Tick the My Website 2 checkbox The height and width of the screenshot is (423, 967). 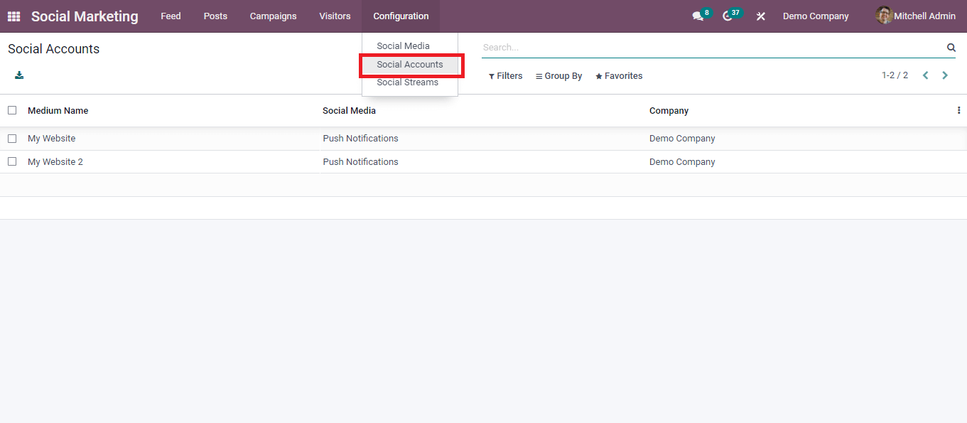(x=12, y=162)
